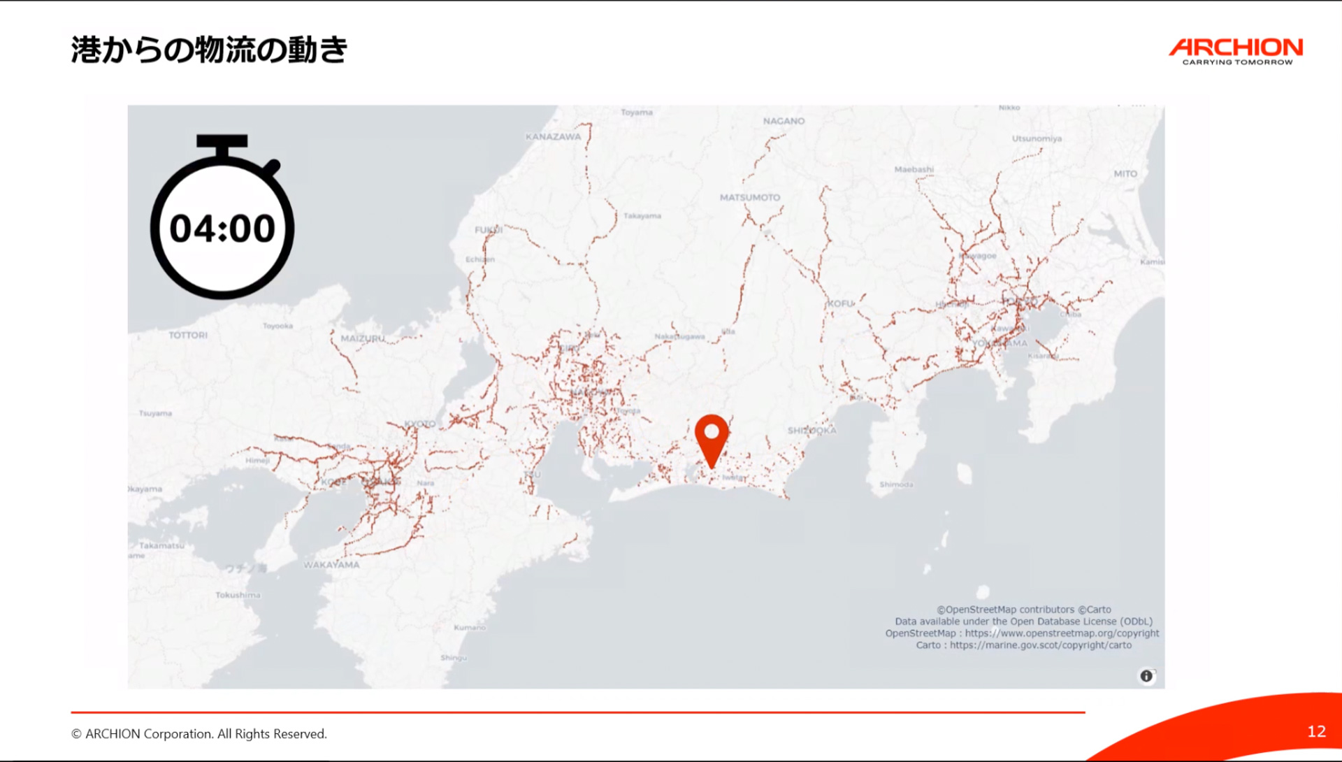Click the Toyooka map label

click(277, 326)
